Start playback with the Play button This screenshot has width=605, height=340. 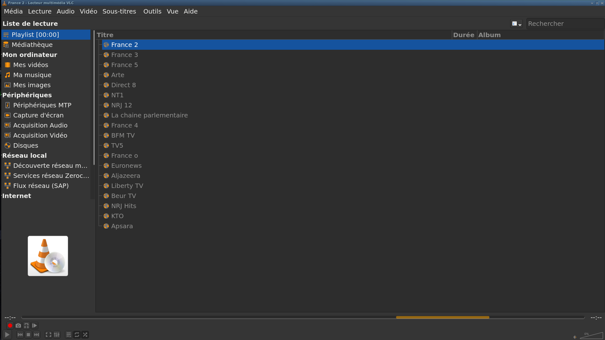click(7, 335)
